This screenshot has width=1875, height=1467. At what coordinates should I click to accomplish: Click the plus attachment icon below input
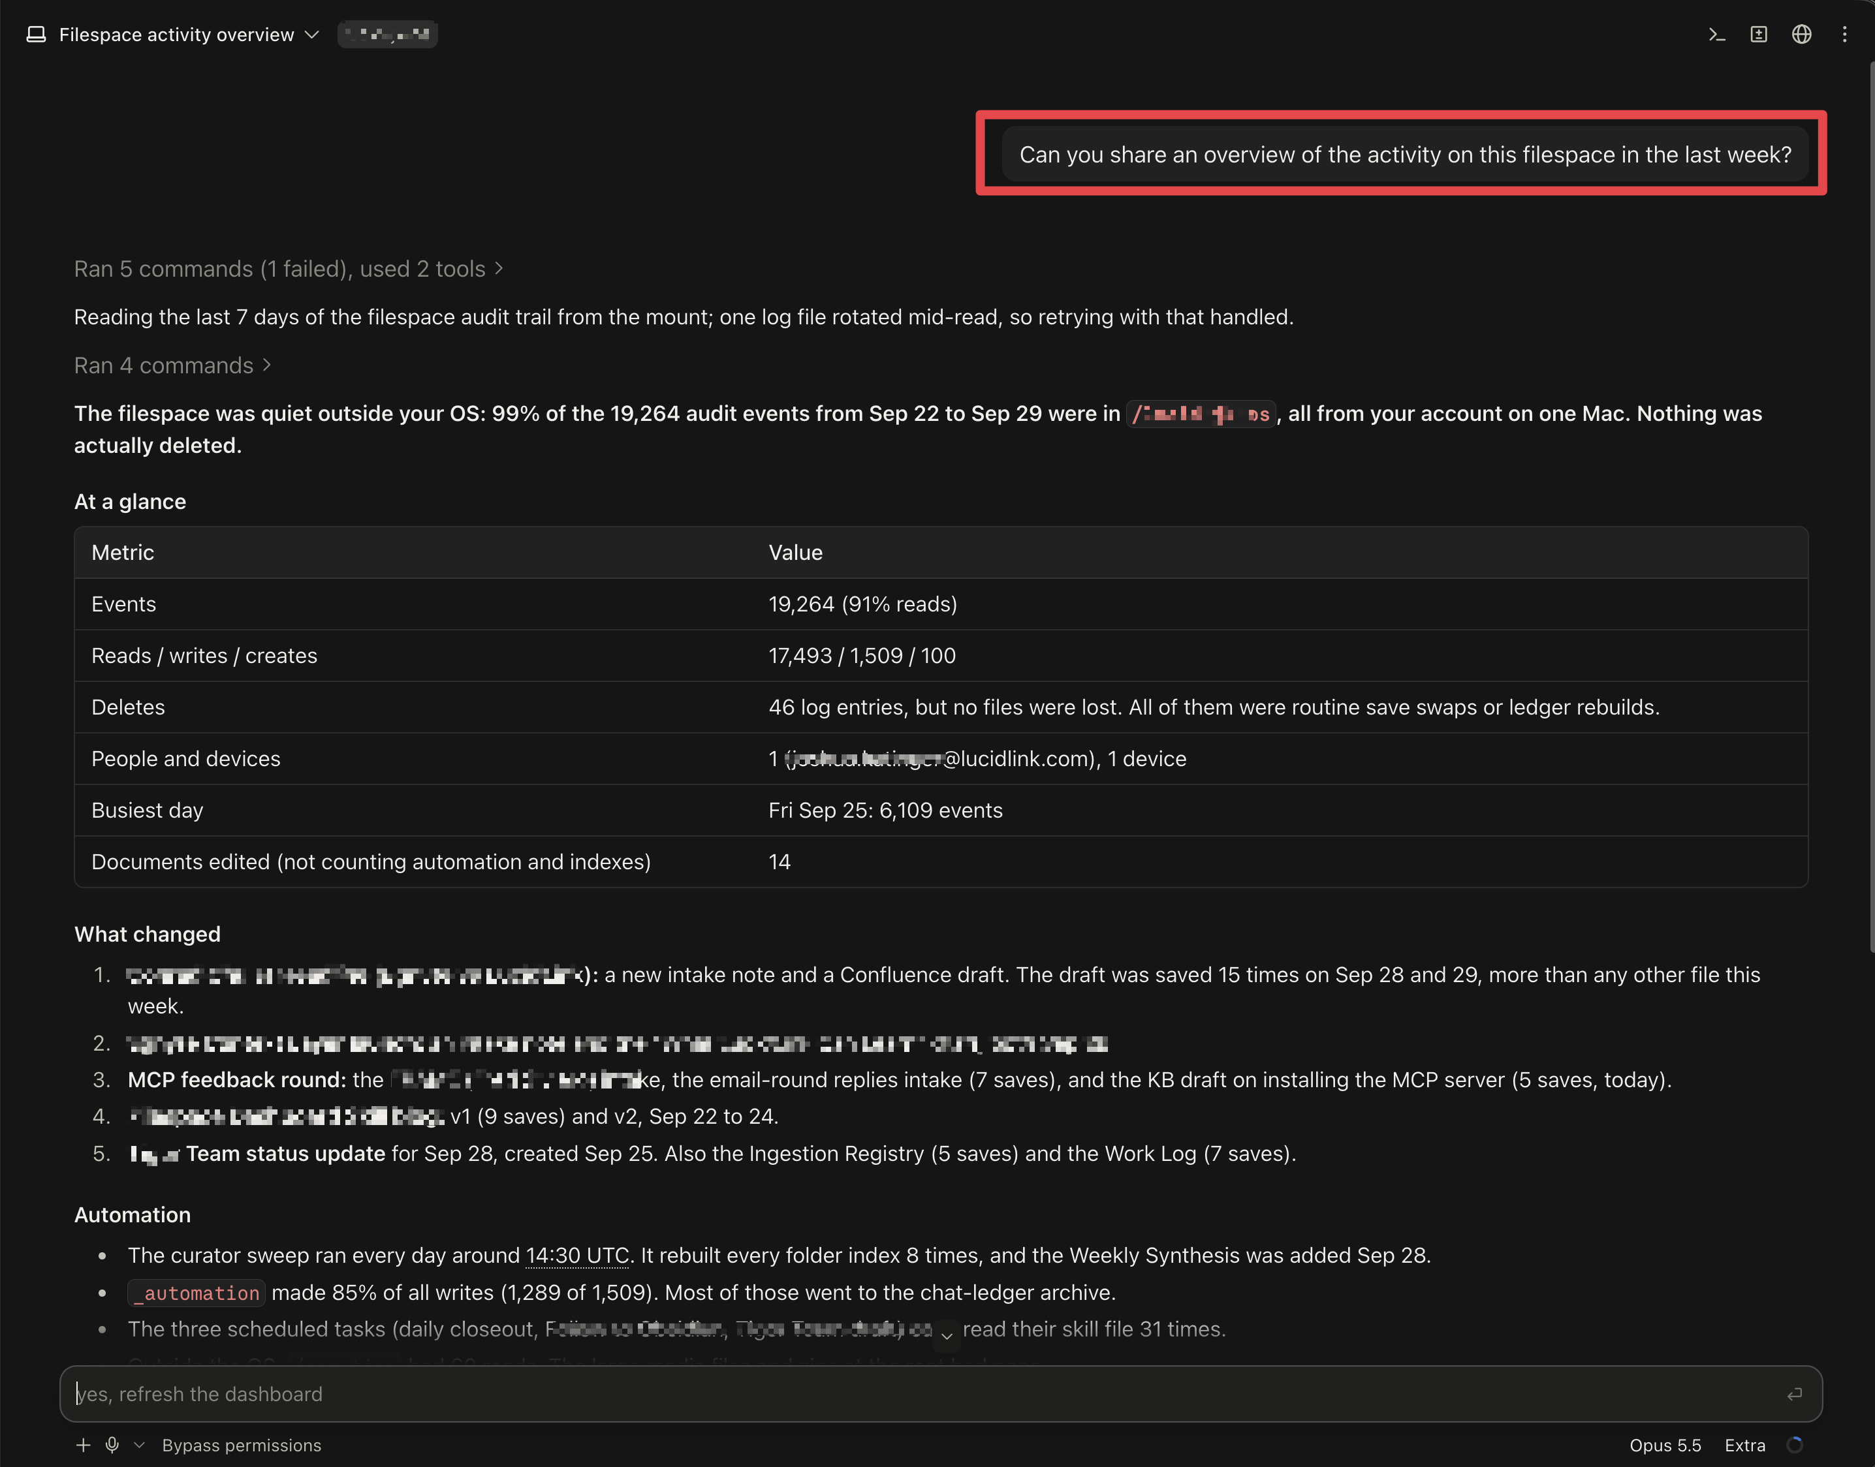click(x=84, y=1445)
